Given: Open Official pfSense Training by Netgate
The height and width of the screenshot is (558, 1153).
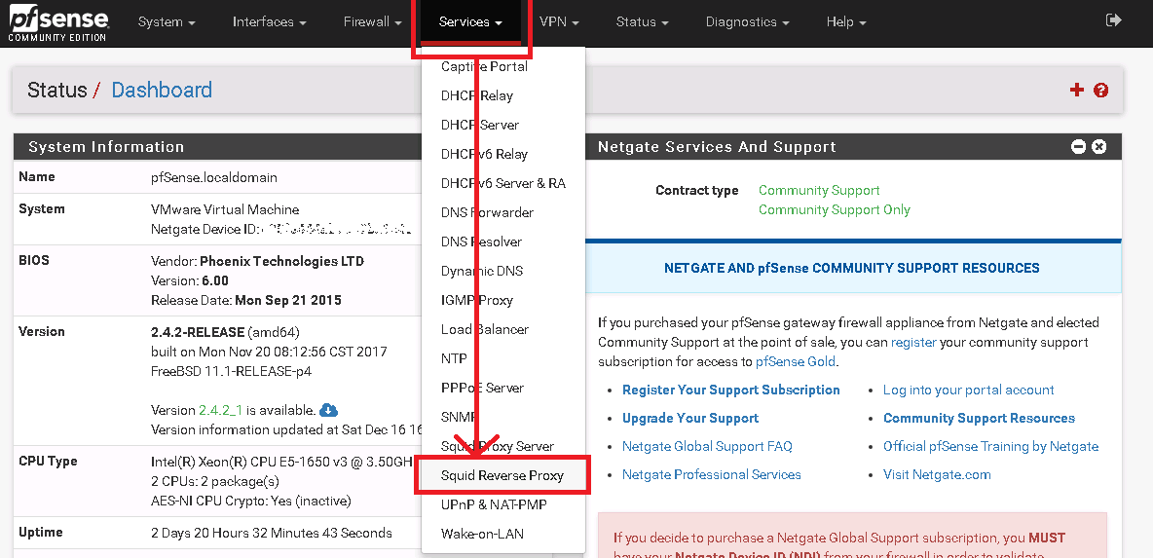Looking at the screenshot, I should tap(990, 446).
